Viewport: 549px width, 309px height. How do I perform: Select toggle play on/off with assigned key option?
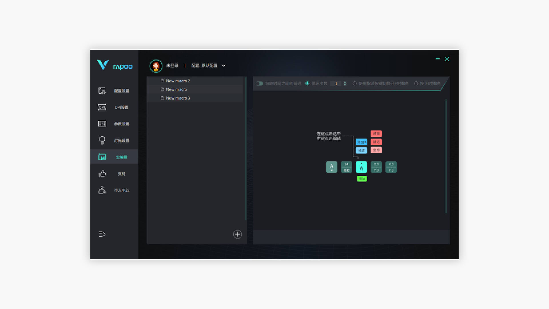355,84
